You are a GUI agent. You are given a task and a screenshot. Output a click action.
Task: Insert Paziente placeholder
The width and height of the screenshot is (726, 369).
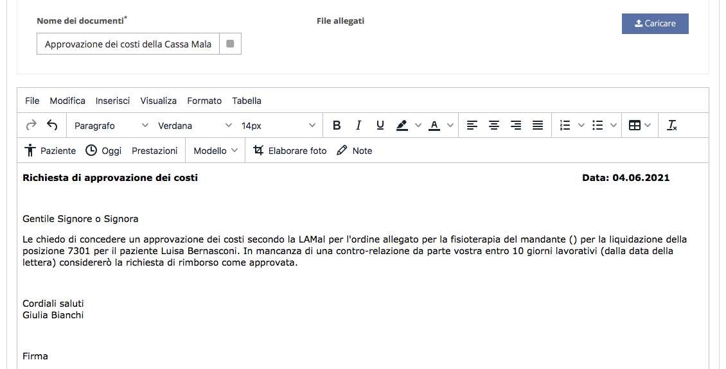[50, 151]
